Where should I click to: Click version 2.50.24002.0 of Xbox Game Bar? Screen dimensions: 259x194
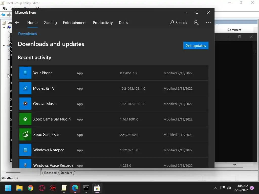click(x=129, y=135)
